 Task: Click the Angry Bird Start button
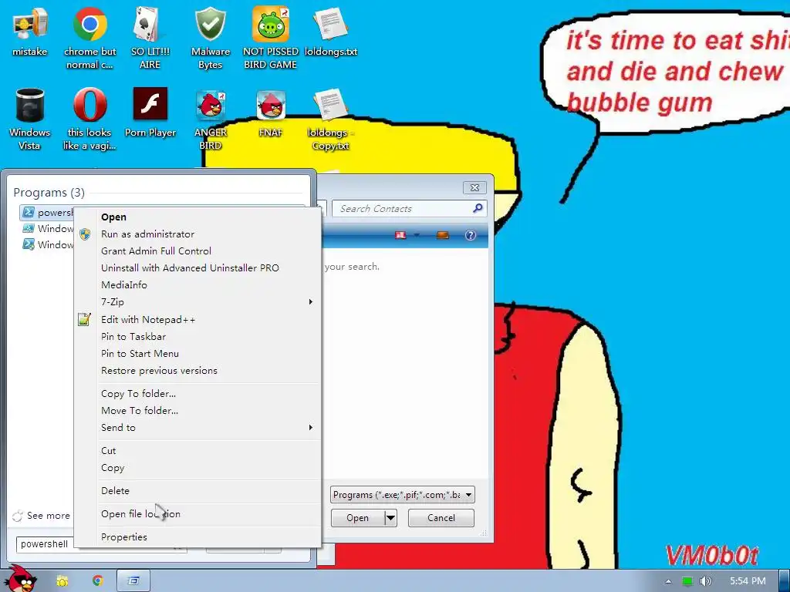click(x=19, y=579)
